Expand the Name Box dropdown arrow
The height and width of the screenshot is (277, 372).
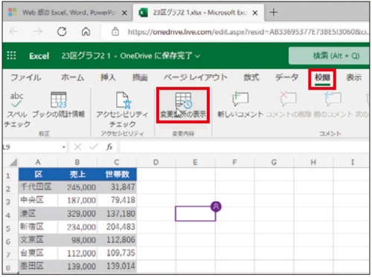(x=64, y=147)
